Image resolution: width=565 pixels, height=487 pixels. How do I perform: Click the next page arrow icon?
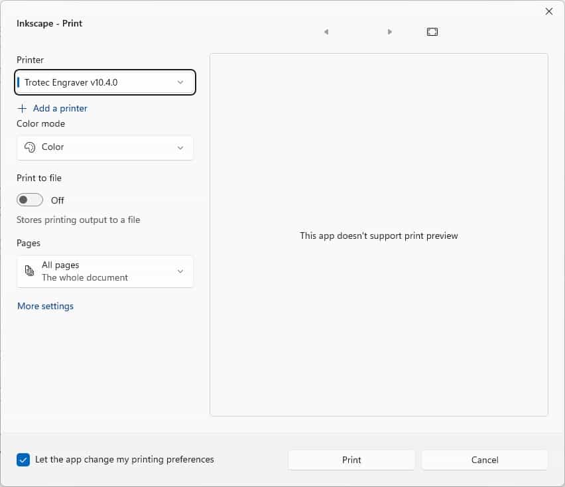tap(389, 32)
